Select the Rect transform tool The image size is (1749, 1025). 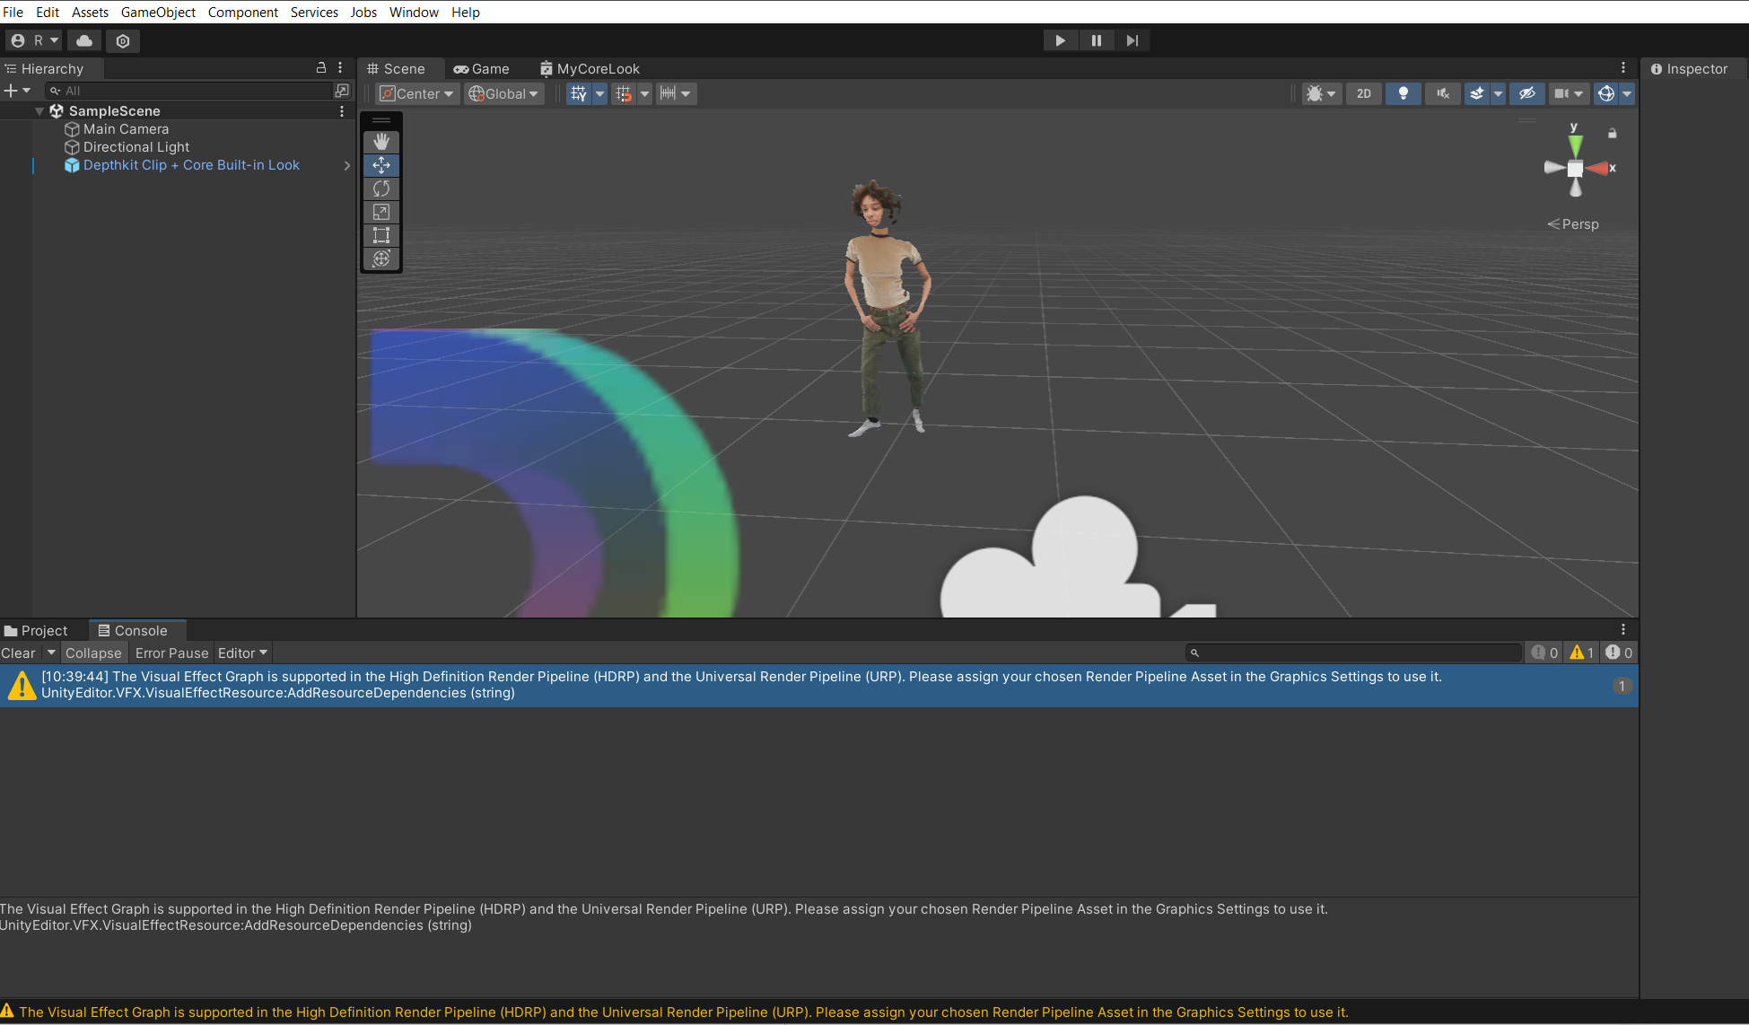381,235
